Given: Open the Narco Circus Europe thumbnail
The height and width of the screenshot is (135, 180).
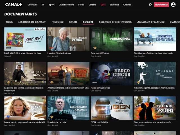Looking at the screenshot, I should [112, 74].
